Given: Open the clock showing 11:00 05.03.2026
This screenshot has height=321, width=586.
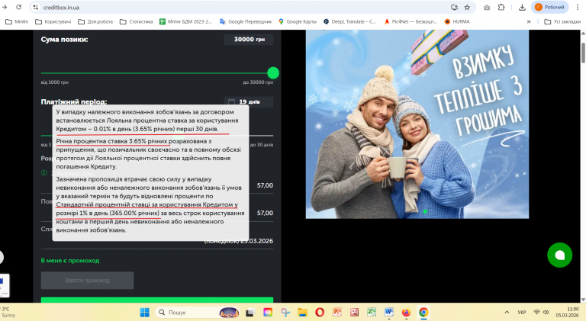Looking at the screenshot, I should pyautogui.click(x=568, y=312).
